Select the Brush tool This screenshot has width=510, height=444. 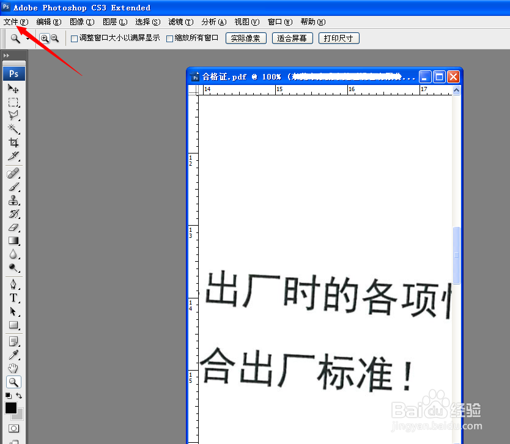(x=13, y=185)
